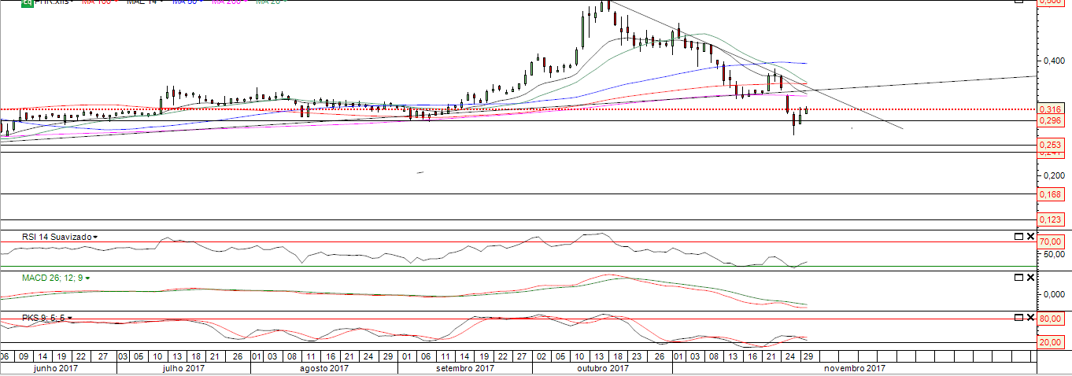Click the 0,400 price axis value
Viewport: 1072px width, 376px height.
pos(1054,61)
